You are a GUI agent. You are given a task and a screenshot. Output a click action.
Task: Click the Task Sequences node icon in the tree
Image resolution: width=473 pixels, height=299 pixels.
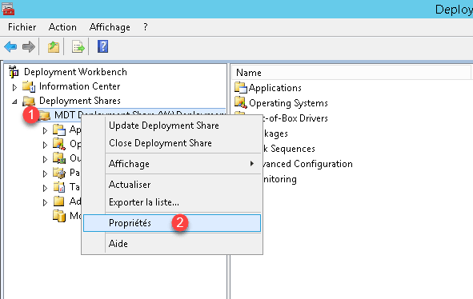(x=59, y=187)
